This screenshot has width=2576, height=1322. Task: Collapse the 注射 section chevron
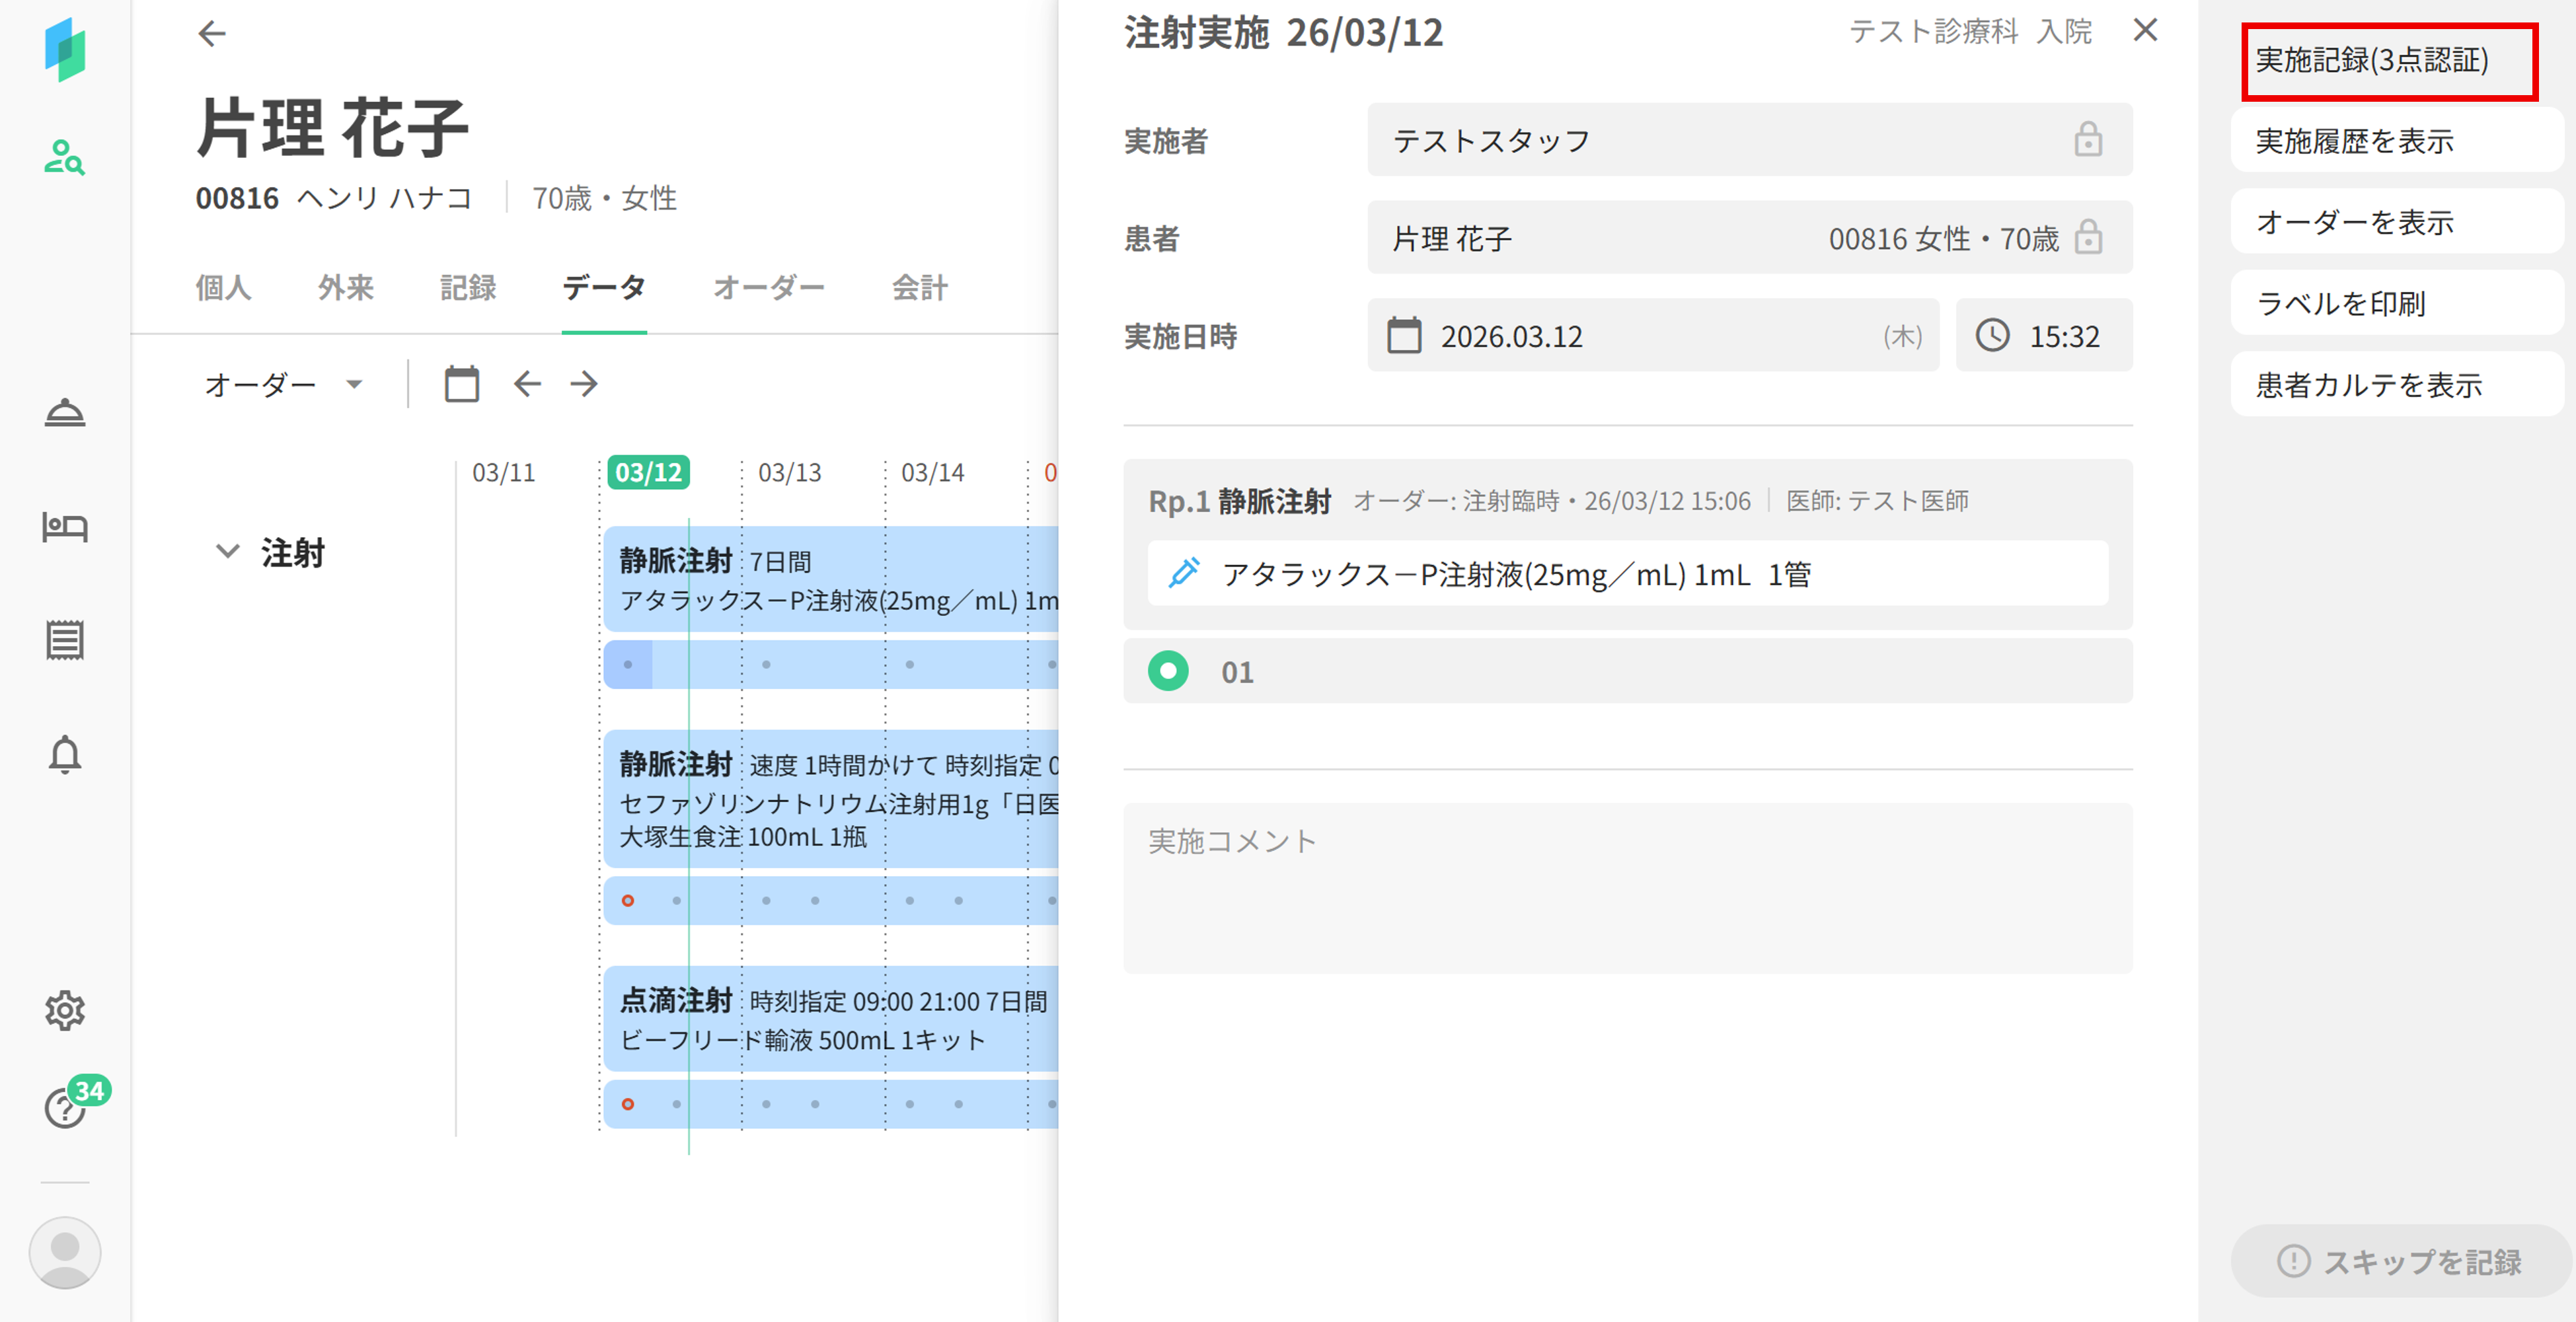pyautogui.click(x=228, y=552)
